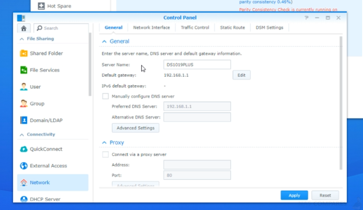363x210 pixels.
Task: Click the Reset button
Action: 325,195
